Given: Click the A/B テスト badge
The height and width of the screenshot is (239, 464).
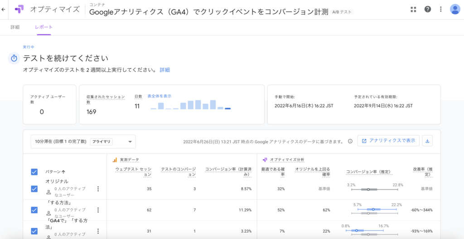Looking at the screenshot, I should pos(342,12).
